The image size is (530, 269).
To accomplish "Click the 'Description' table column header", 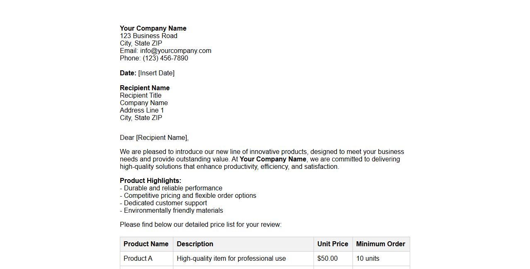I will click(195, 244).
